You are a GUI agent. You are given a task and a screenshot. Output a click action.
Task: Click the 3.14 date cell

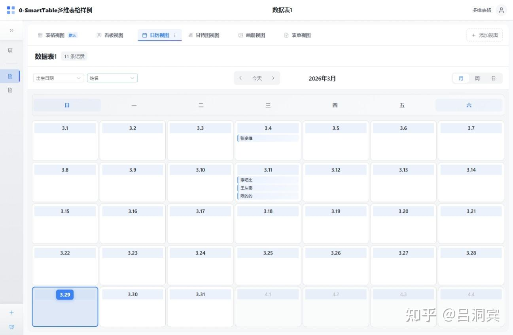(471, 182)
